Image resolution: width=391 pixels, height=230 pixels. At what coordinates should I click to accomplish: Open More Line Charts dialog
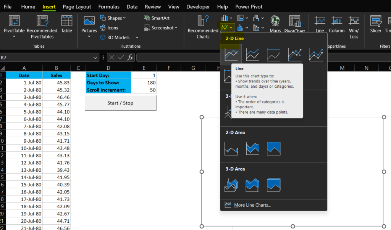point(252,205)
